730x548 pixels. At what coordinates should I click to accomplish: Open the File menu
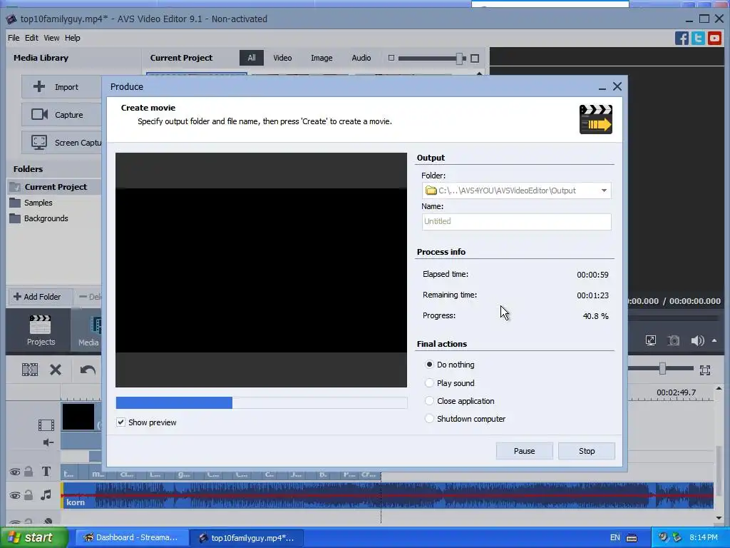[x=14, y=38]
